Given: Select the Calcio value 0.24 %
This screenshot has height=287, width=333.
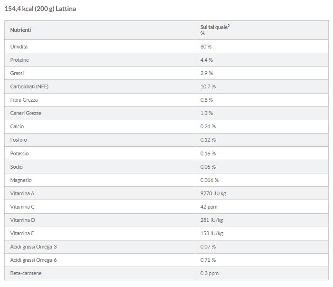Looking at the screenshot, I should (208, 126).
